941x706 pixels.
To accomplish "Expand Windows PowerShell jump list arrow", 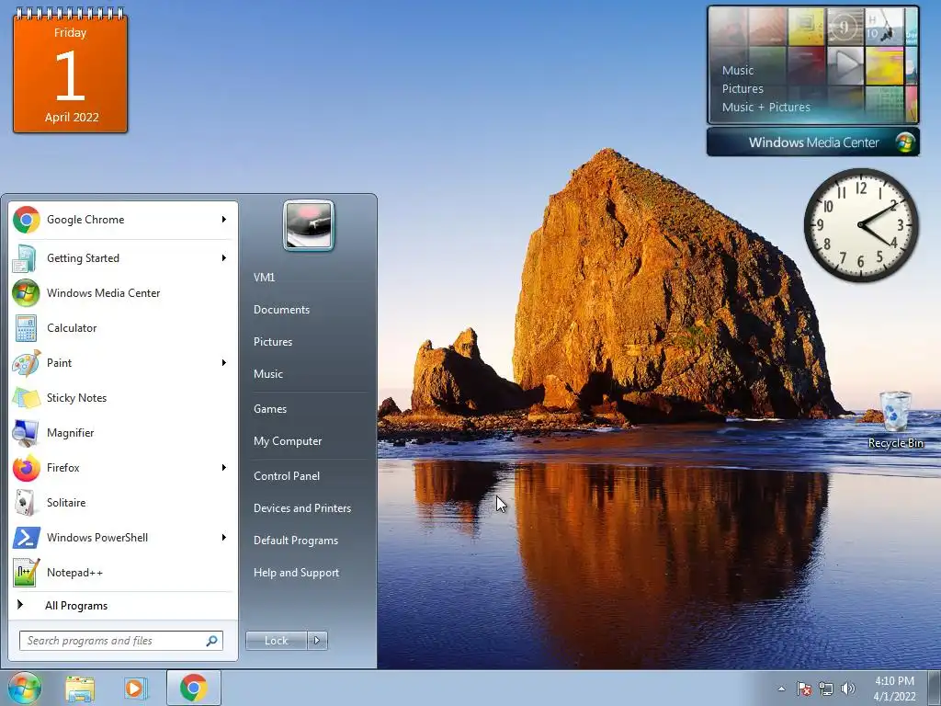I will [224, 537].
